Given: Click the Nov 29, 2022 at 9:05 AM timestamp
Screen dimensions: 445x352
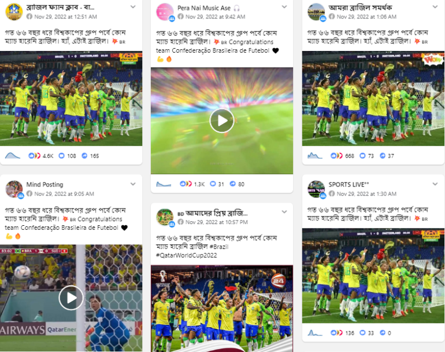Looking at the screenshot, I should [x=64, y=194].
